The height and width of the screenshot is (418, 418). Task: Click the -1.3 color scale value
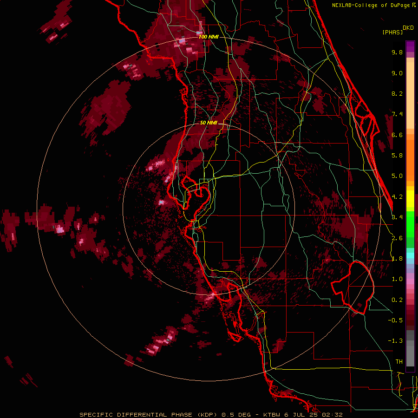[x=395, y=341]
